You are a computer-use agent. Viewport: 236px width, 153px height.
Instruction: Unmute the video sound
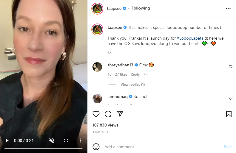(x=52, y=140)
